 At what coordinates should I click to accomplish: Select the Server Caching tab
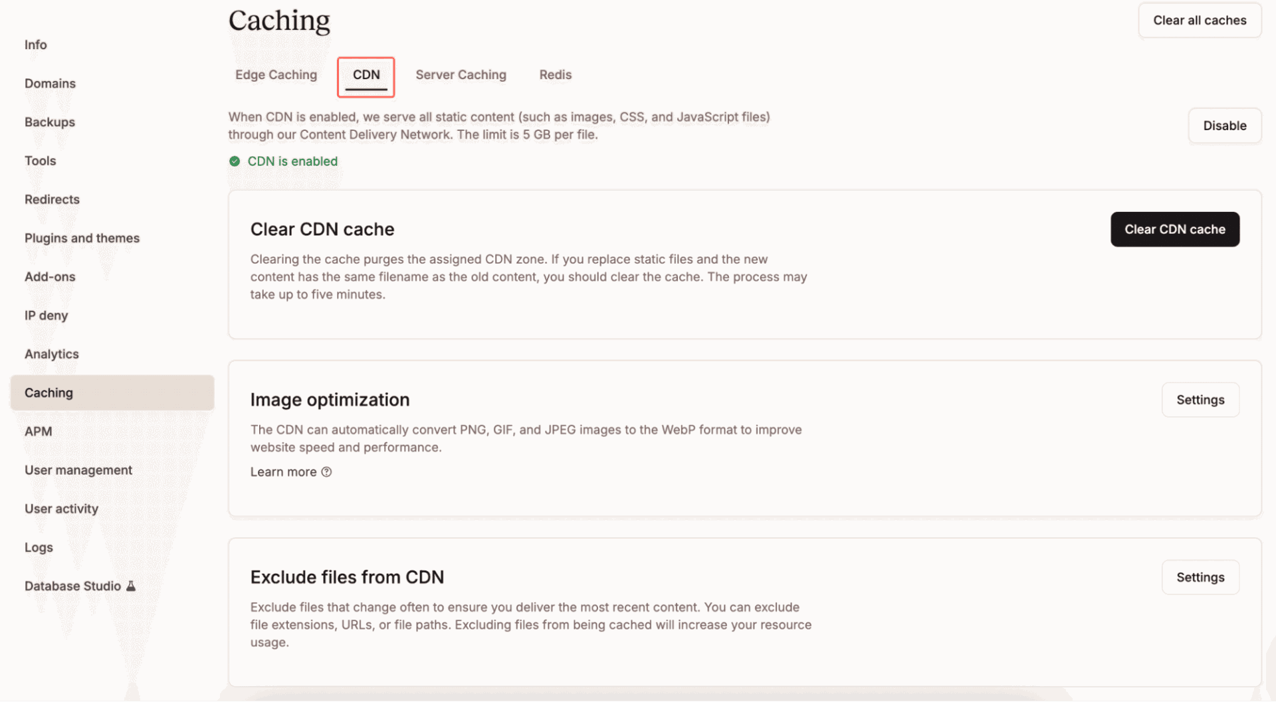tap(461, 75)
